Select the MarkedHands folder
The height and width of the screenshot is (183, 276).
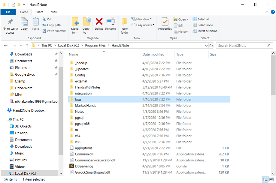(85, 105)
